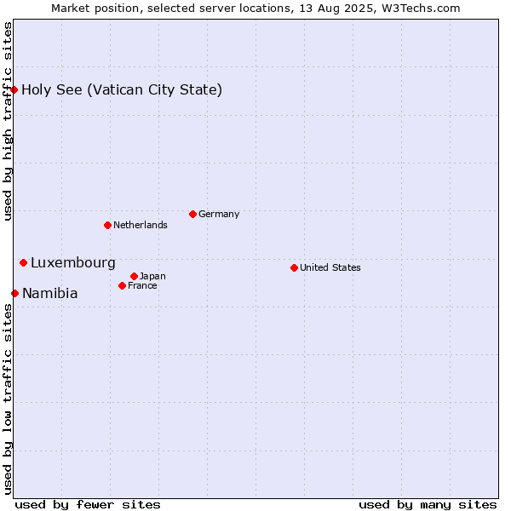
Task: Click the Germany data point marker
Action: pos(192,214)
